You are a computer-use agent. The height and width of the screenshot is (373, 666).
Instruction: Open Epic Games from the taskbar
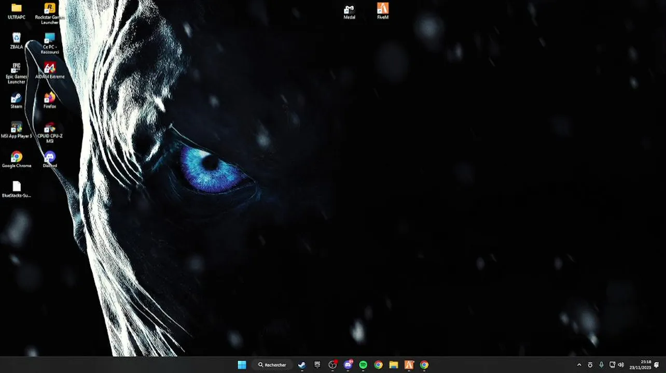(x=317, y=365)
